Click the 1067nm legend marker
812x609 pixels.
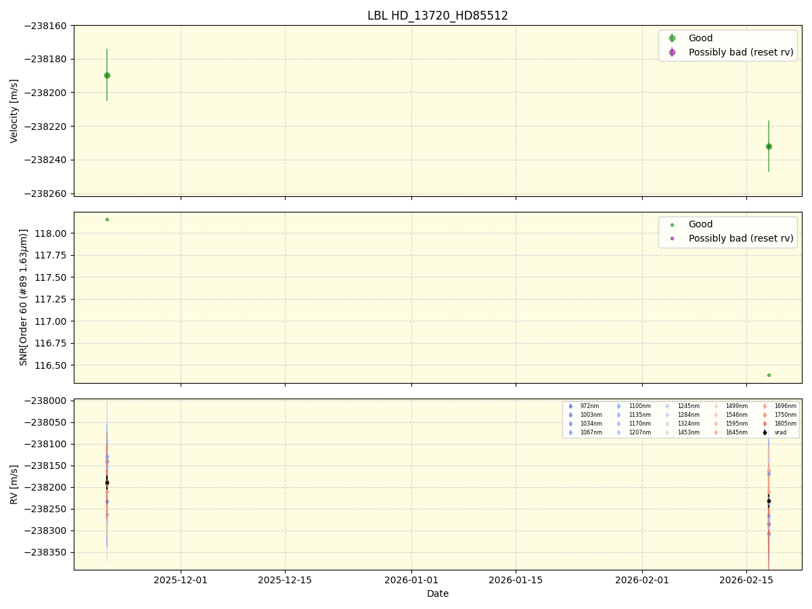[x=570, y=432]
